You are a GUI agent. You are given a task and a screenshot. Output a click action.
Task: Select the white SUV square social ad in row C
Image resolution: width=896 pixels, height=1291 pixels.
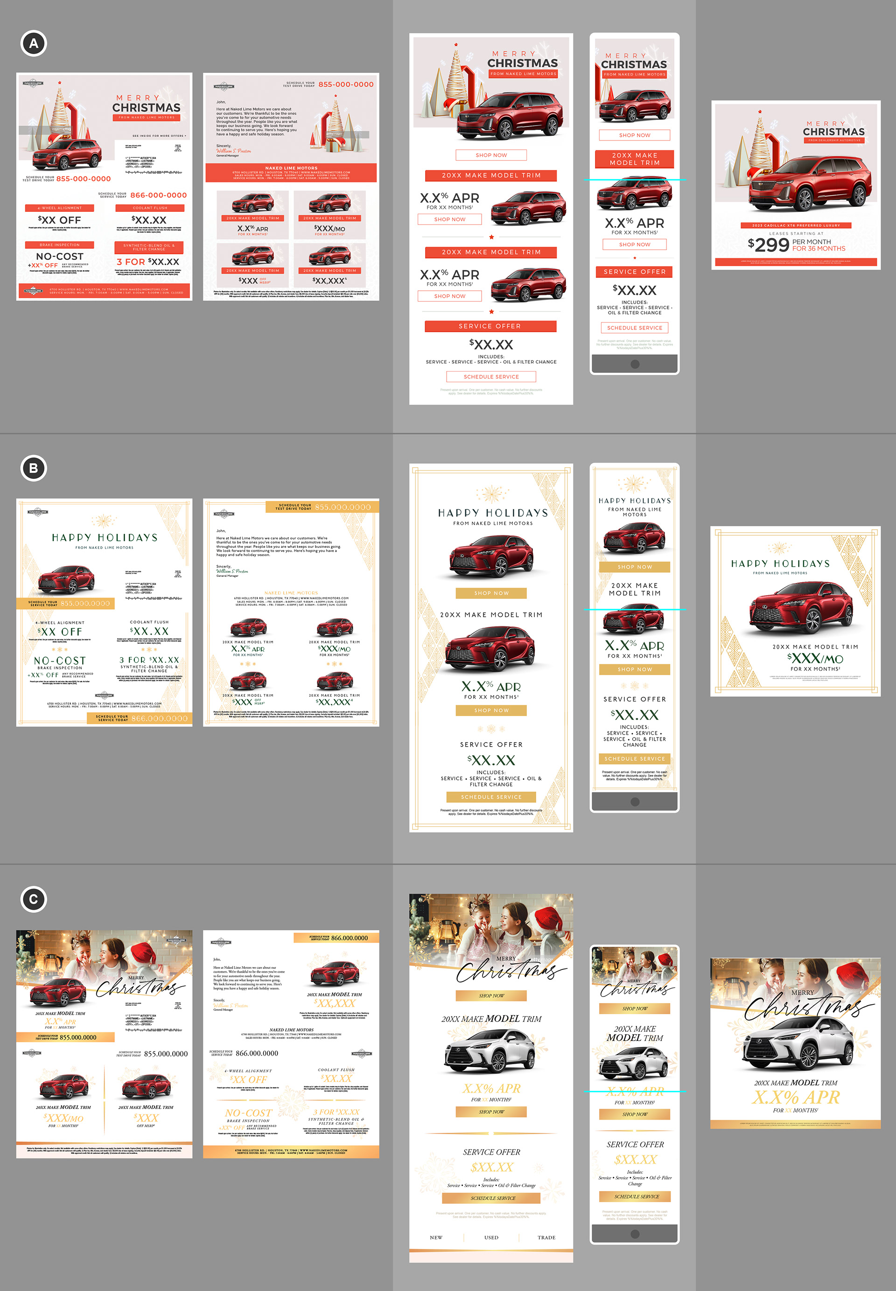[x=796, y=1043]
